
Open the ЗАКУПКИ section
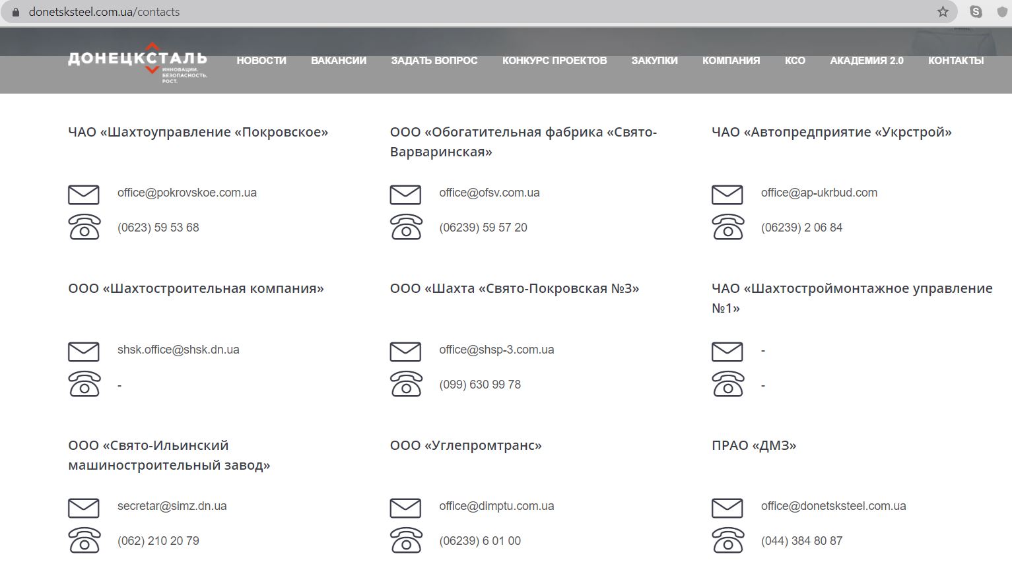pyautogui.click(x=654, y=61)
